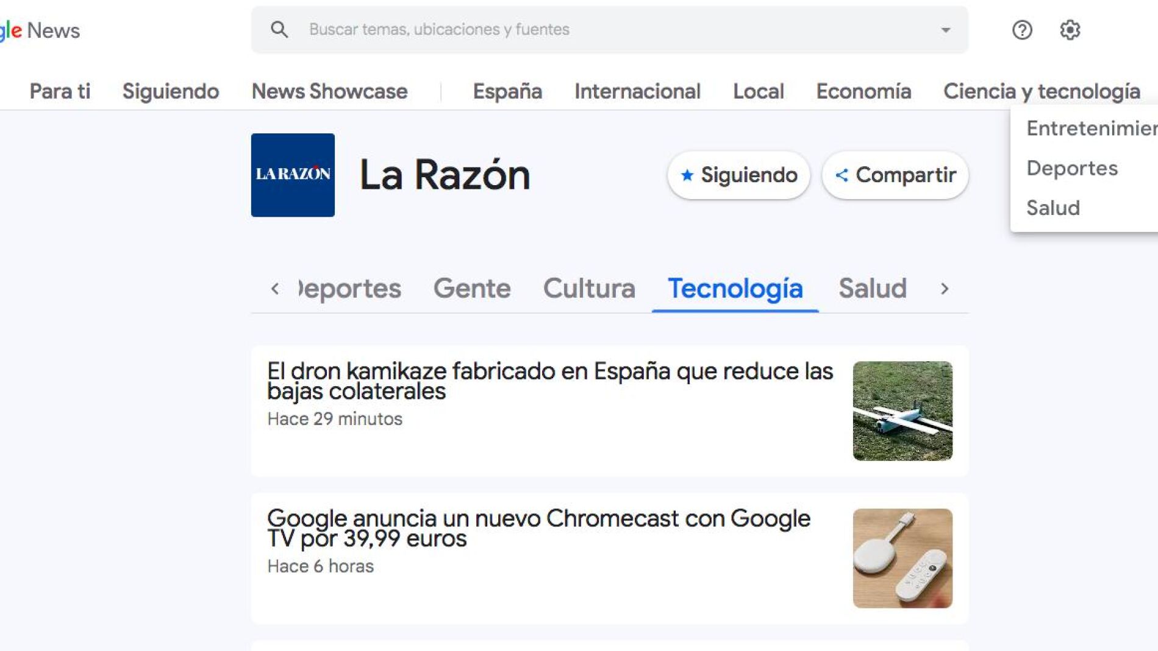The width and height of the screenshot is (1158, 651).
Task: Open the Economía tab
Action: [x=863, y=91]
